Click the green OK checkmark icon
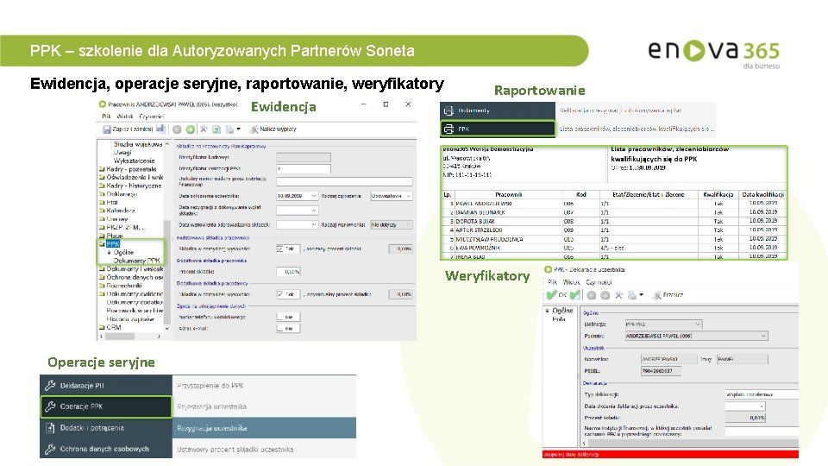The width and height of the screenshot is (828, 466). tap(552, 295)
